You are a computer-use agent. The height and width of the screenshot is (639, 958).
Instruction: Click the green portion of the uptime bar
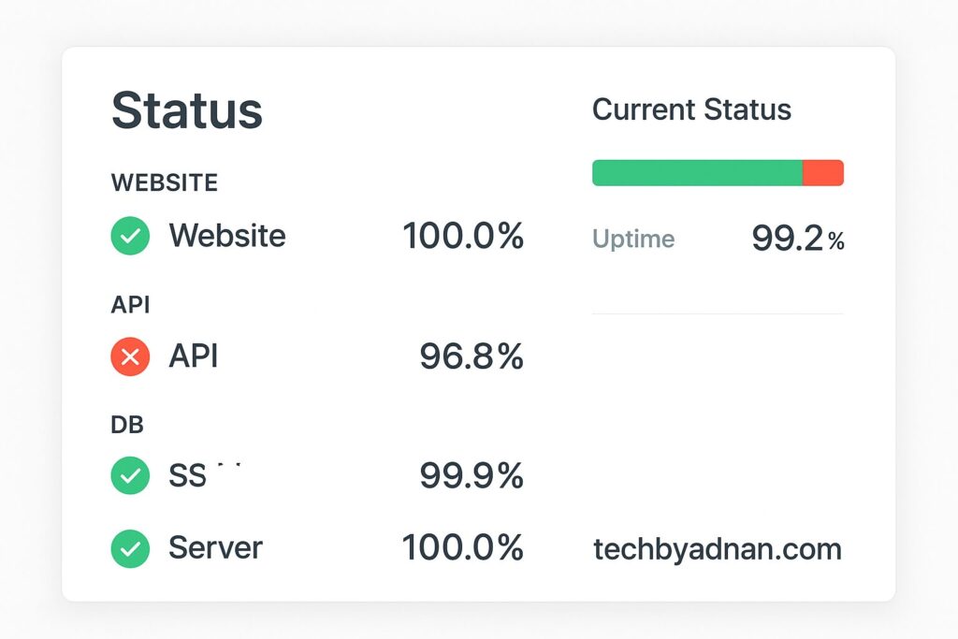click(697, 172)
